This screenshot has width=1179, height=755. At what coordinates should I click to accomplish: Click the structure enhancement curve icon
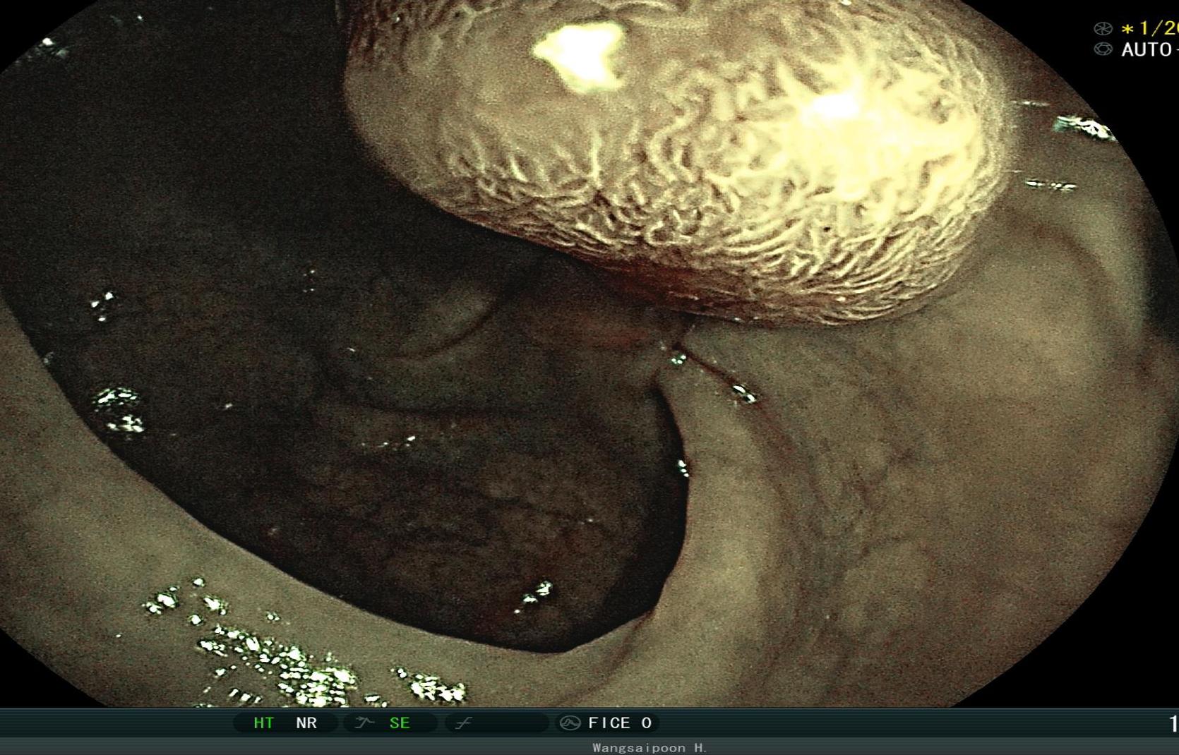(x=364, y=723)
